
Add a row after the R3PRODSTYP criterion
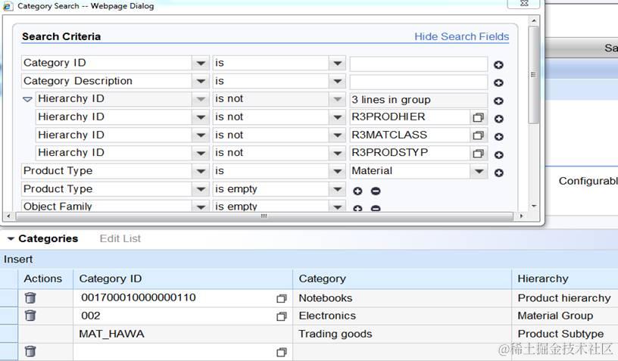point(498,154)
